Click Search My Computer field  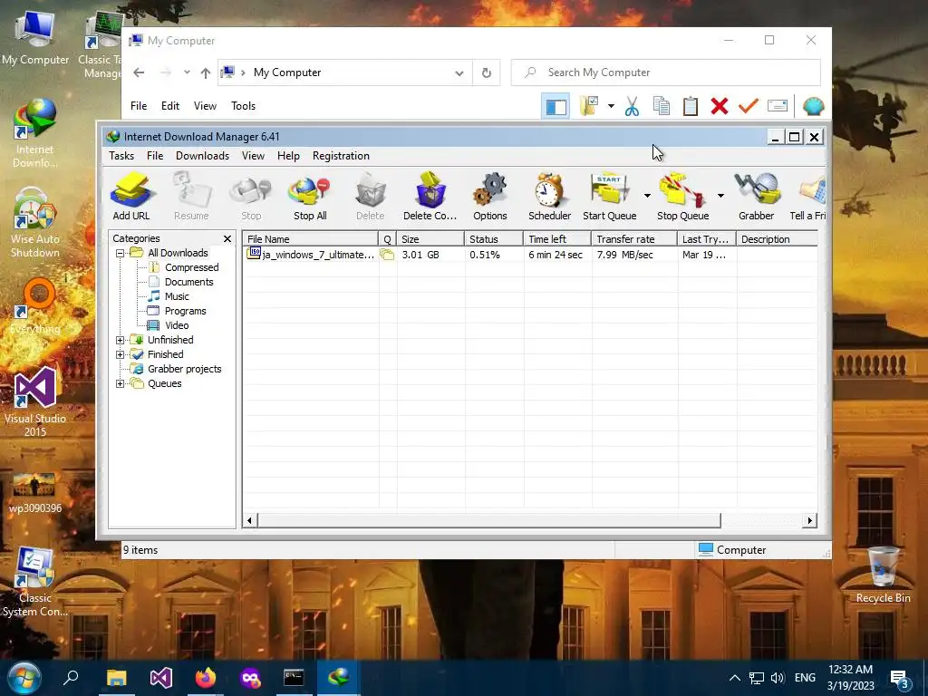(666, 72)
